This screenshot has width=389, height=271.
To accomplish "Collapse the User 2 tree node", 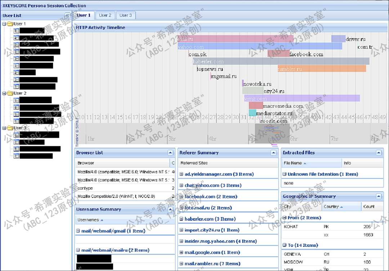I will coord(4,93).
